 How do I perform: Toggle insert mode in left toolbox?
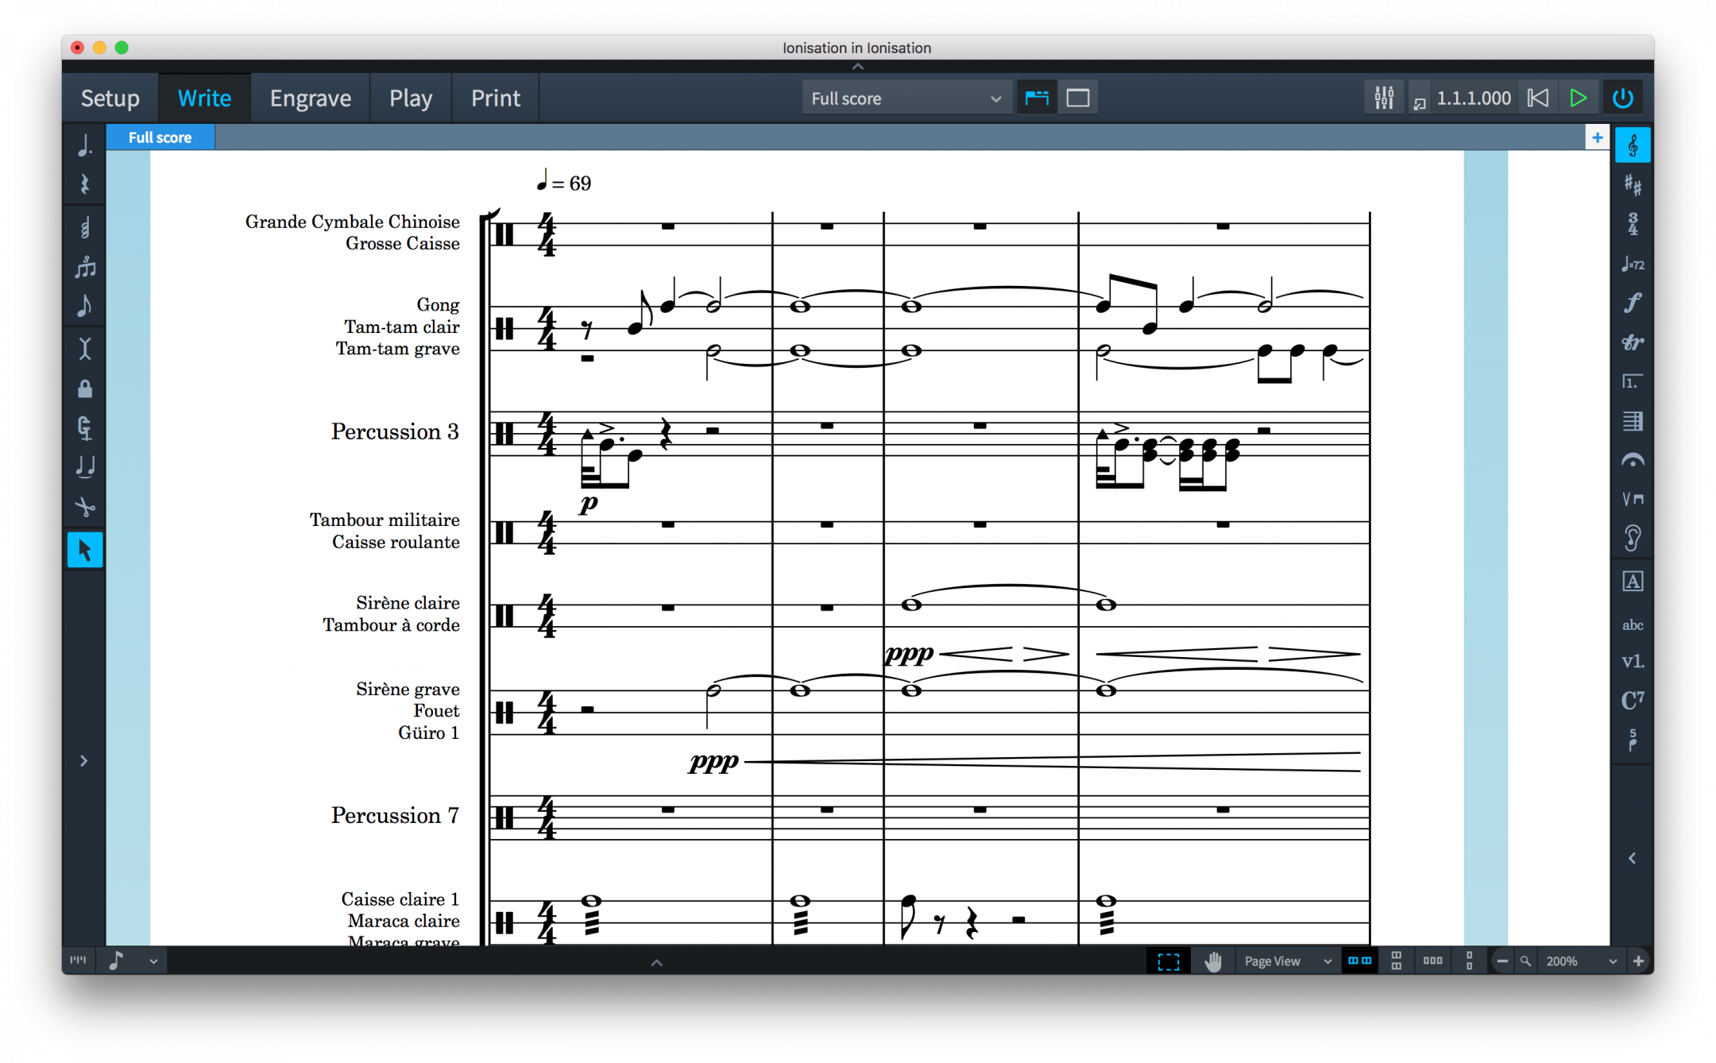point(84,349)
